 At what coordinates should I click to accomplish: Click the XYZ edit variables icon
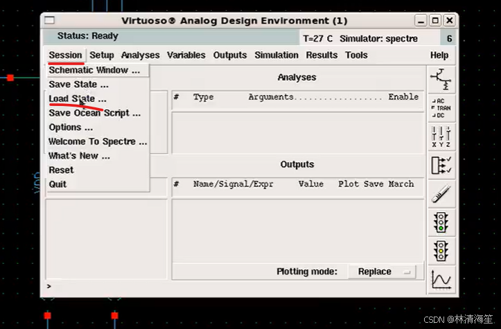(x=441, y=136)
